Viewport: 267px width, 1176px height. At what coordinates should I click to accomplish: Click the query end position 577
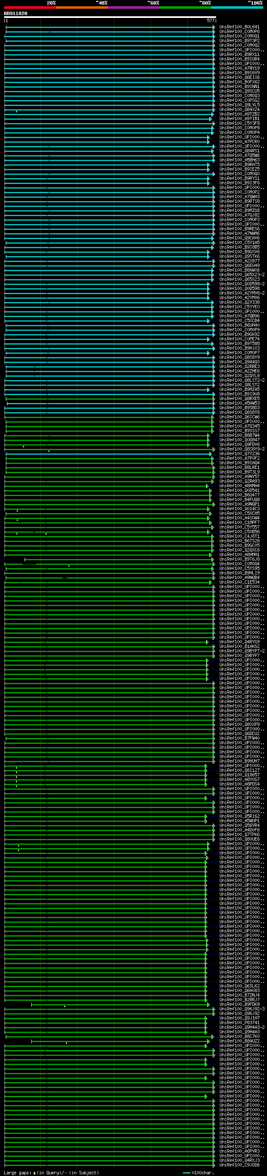coord(210,20)
